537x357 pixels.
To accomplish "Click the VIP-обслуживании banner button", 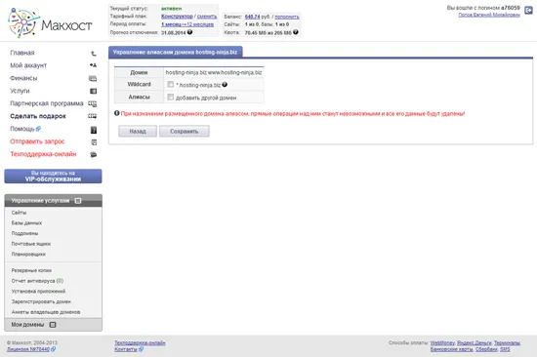I will pos(53,176).
